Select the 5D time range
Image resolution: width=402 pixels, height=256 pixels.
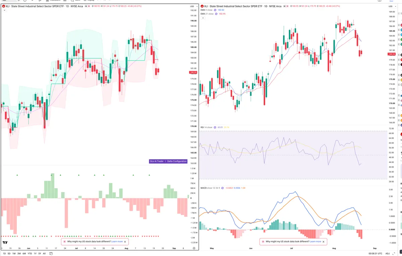(9, 254)
